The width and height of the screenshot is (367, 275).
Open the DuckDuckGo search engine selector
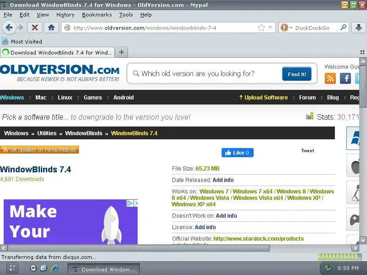click(286, 28)
